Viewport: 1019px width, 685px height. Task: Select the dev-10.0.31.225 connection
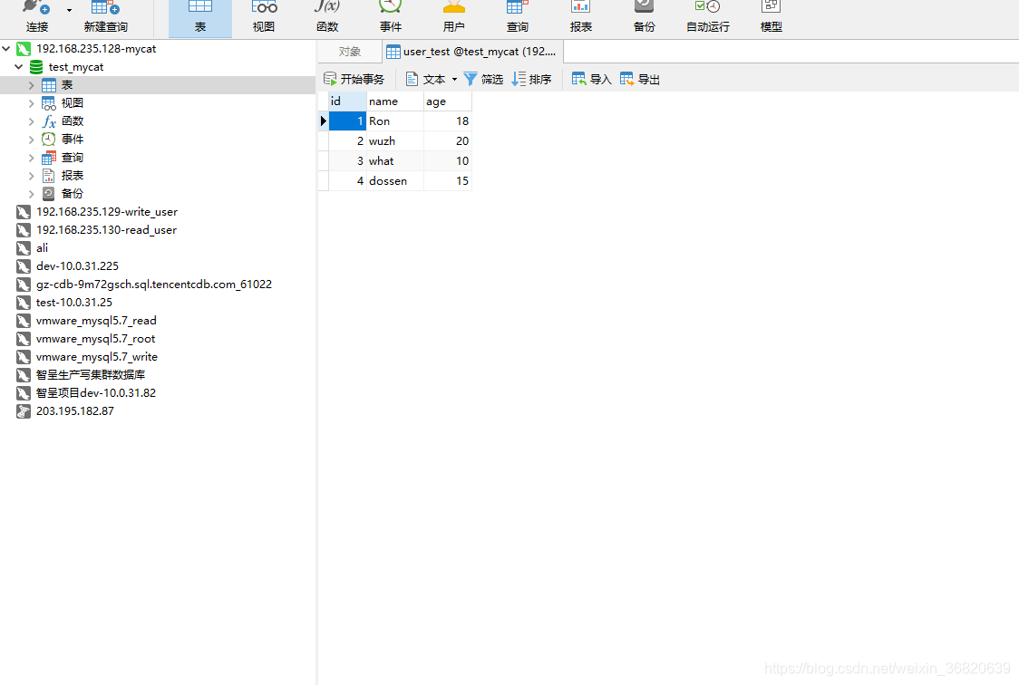[77, 266]
